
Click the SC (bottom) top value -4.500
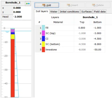(82, 44)
